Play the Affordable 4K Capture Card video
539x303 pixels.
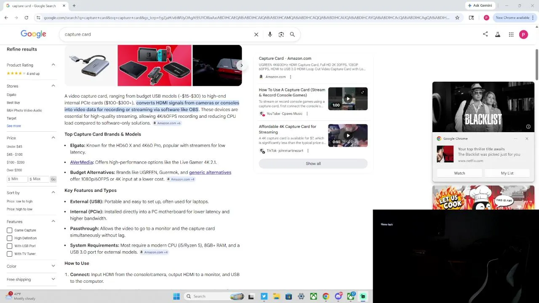tap(348, 136)
